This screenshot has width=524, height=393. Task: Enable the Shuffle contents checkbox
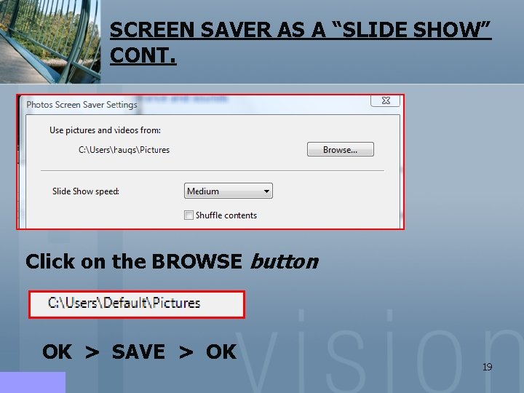tap(188, 215)
